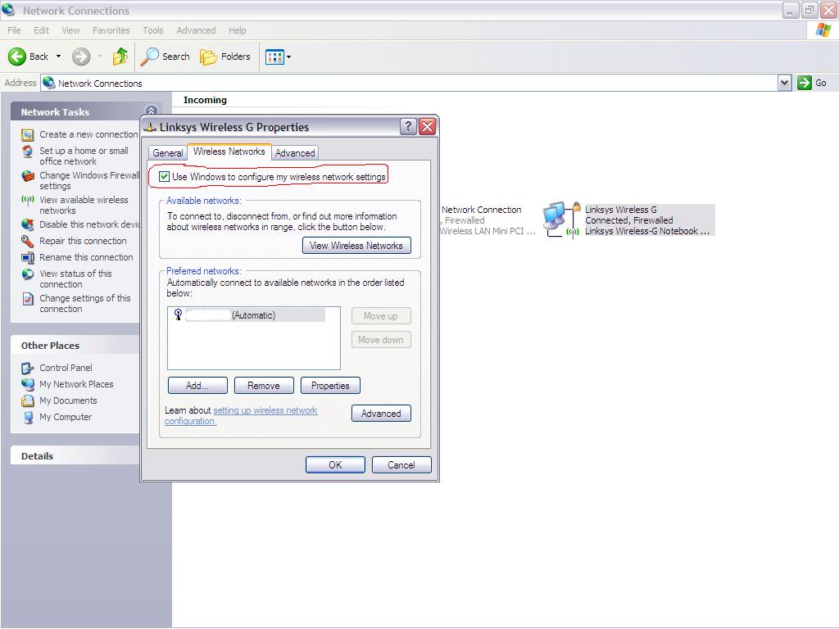Switch to the Advanced tab

(x=295, y=153)
